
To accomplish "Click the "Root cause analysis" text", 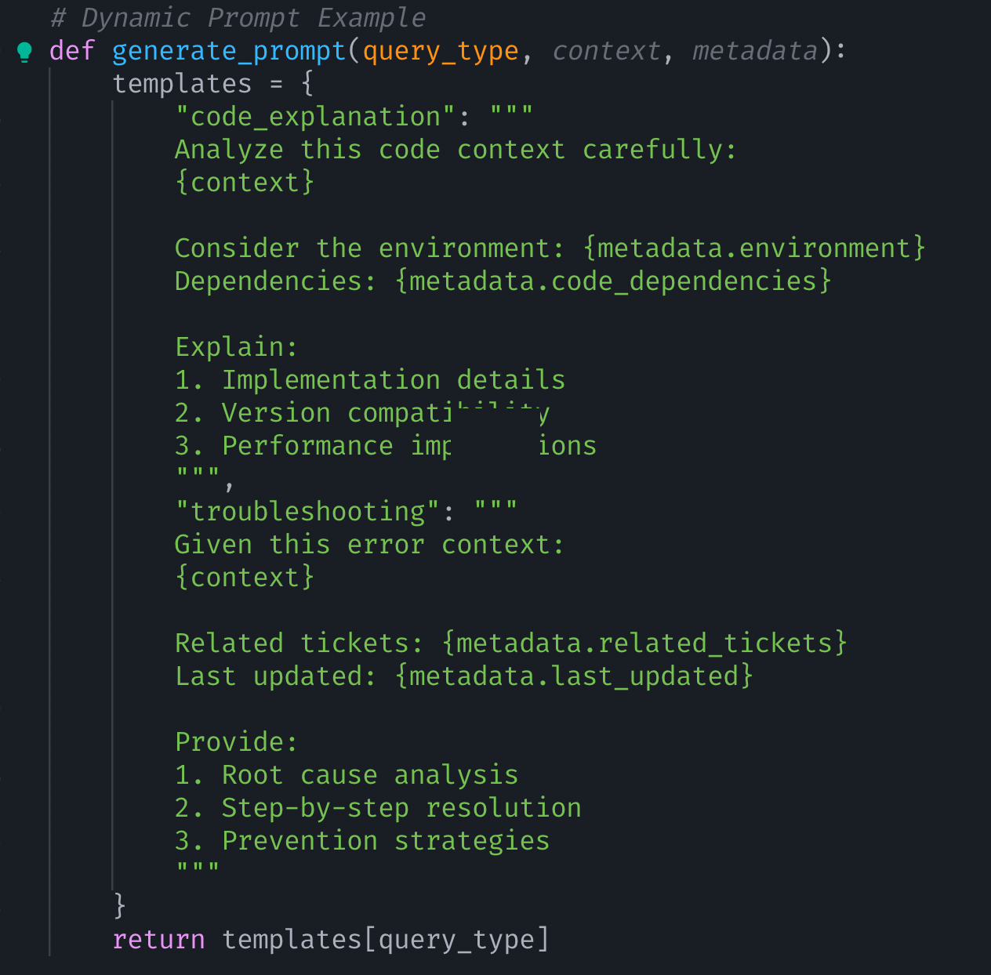I will point(369,776).
